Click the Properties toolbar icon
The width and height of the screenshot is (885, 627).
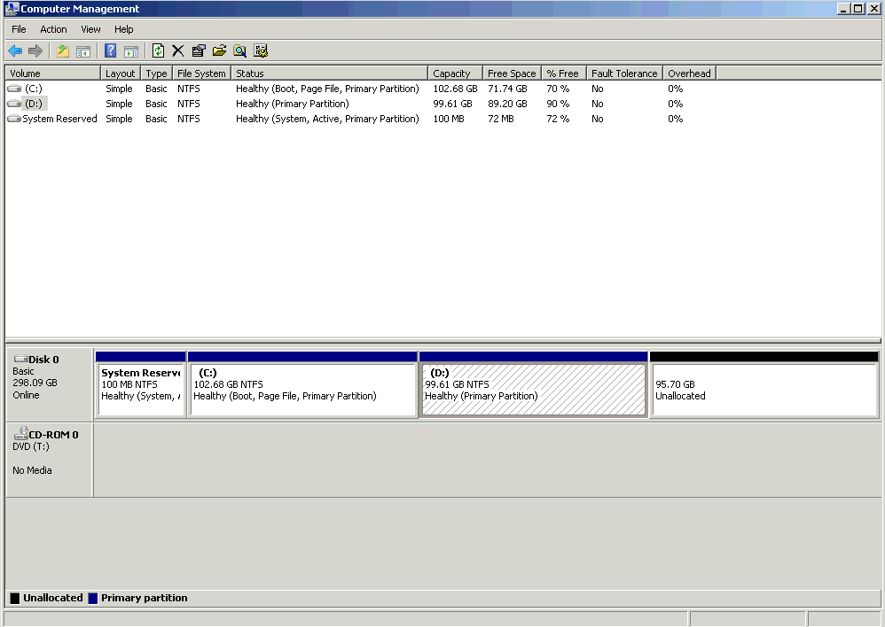click(199, 51)
